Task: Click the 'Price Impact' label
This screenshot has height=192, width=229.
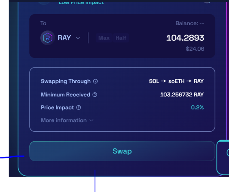Action: [58, 107]
